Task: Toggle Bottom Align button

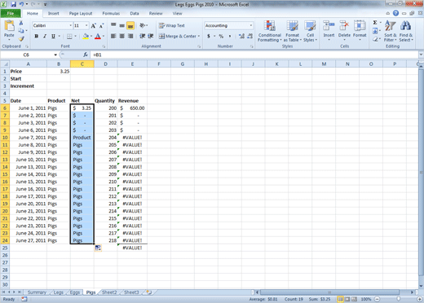Action: point(130,25)
